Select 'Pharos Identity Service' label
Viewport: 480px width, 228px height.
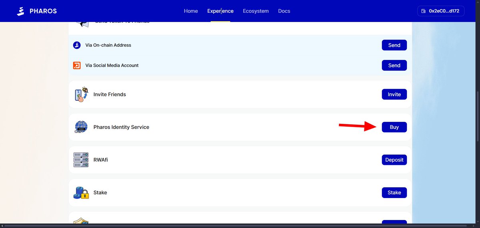tap(121, 127)
